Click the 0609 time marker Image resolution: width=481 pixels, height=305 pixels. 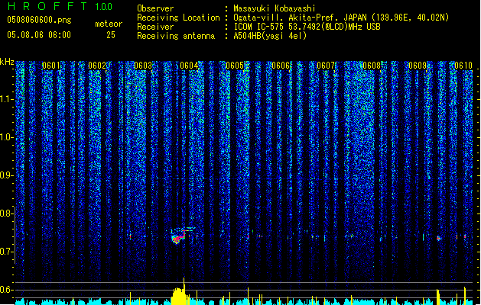pos(418,66)
